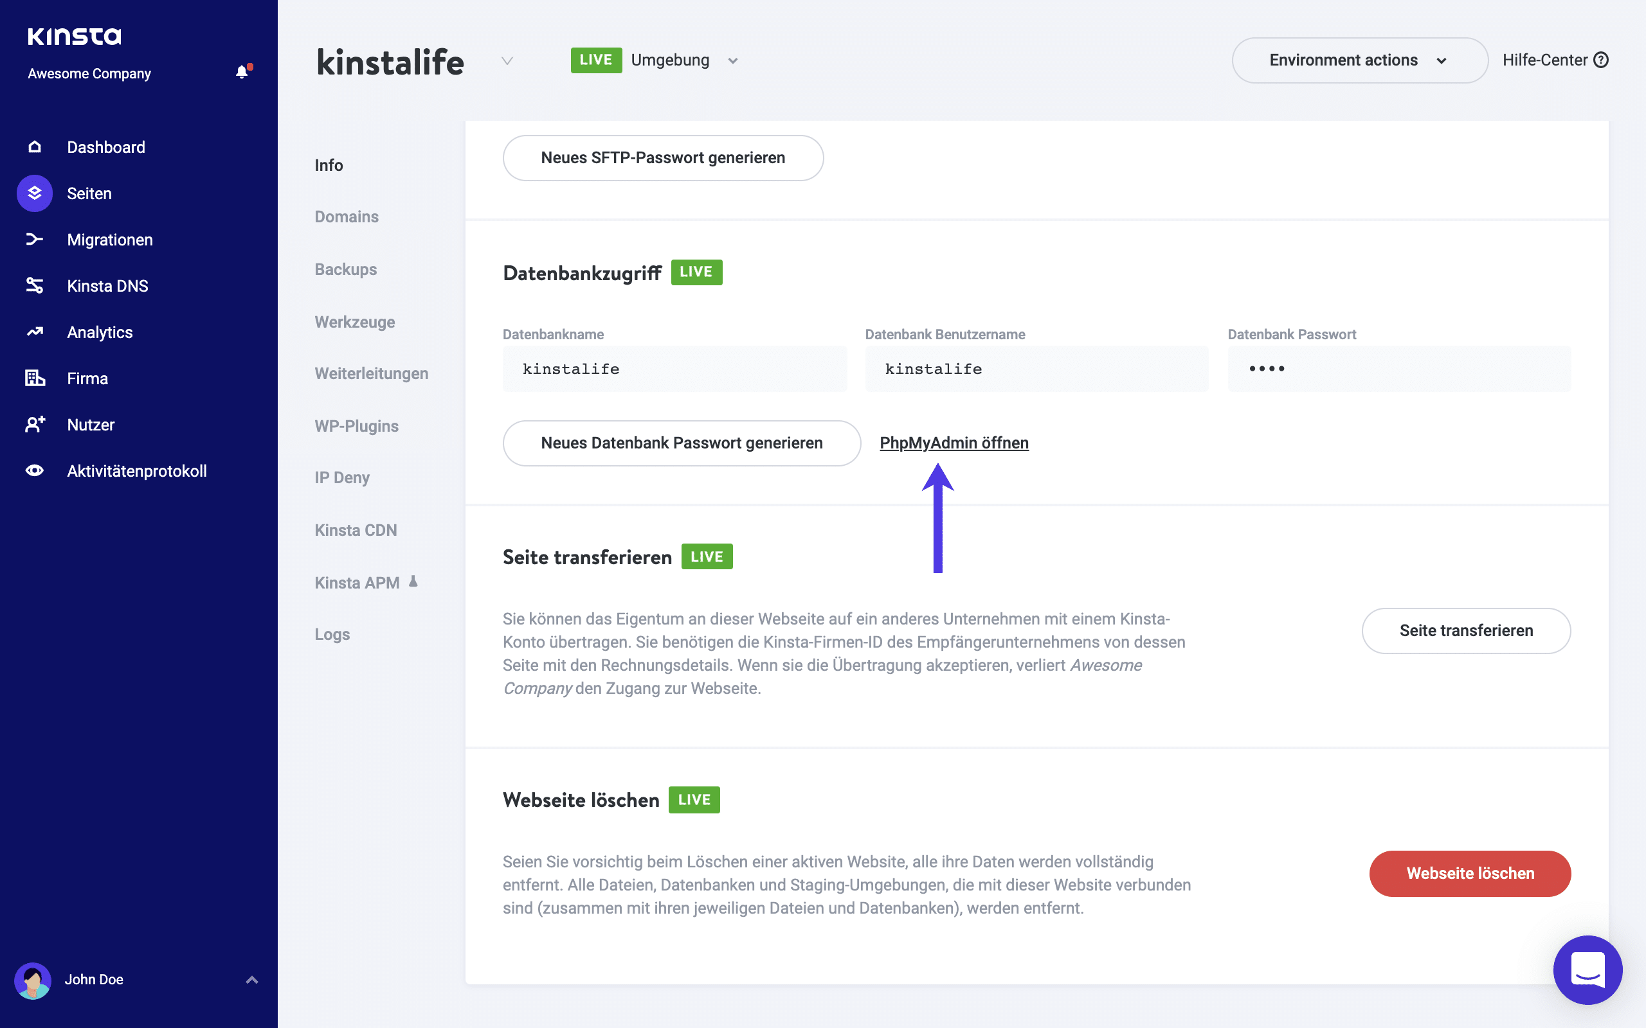Open the PhpMyAdmin öffnen link
This screenshot has height=1028, width=1646.
(x=954, y=443)
